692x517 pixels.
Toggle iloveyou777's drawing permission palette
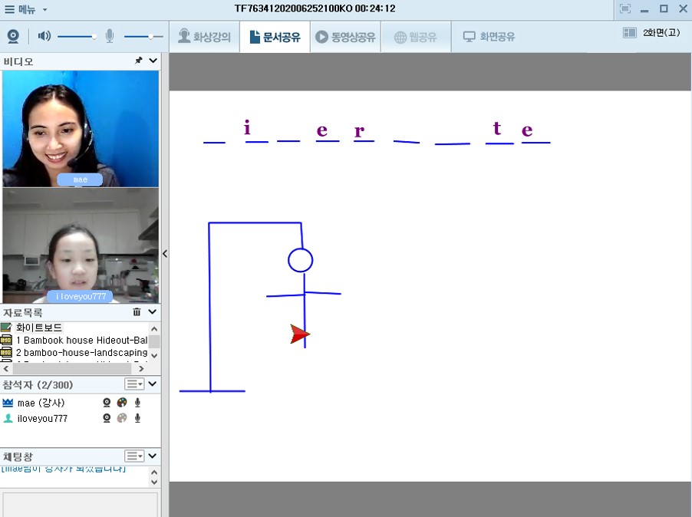coord(122,418)
